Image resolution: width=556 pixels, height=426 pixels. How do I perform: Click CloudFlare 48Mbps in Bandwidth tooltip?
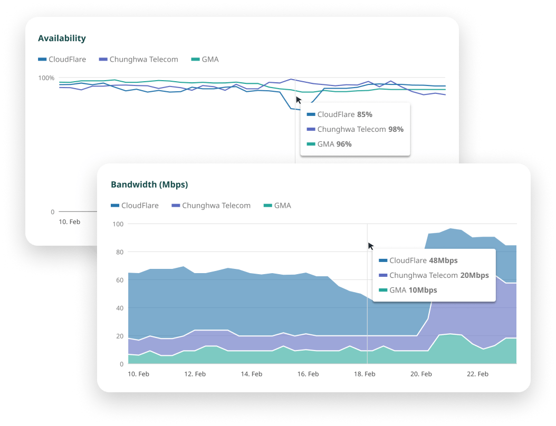click(x=418, y=260)
